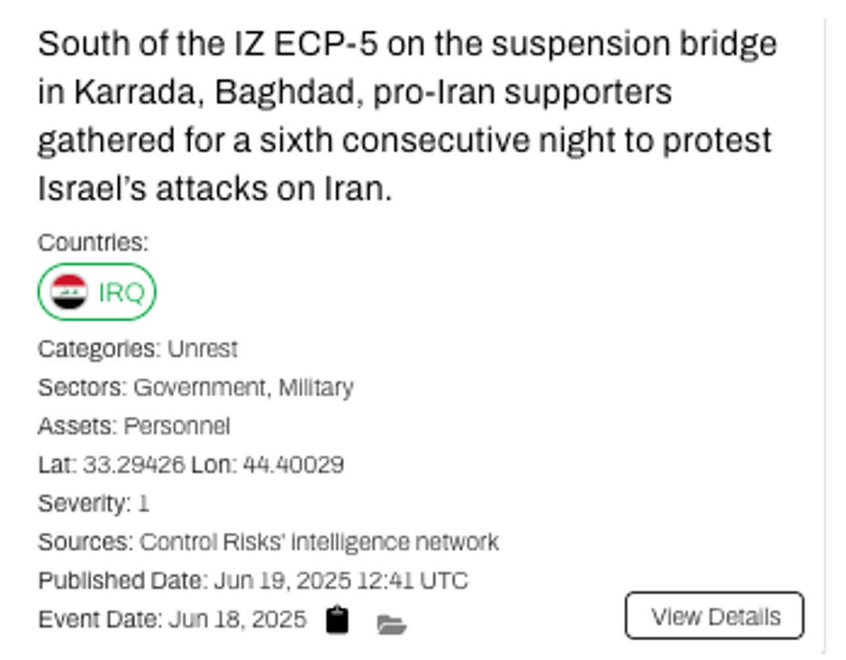Click the Published Date timestamp

(341, 581)
